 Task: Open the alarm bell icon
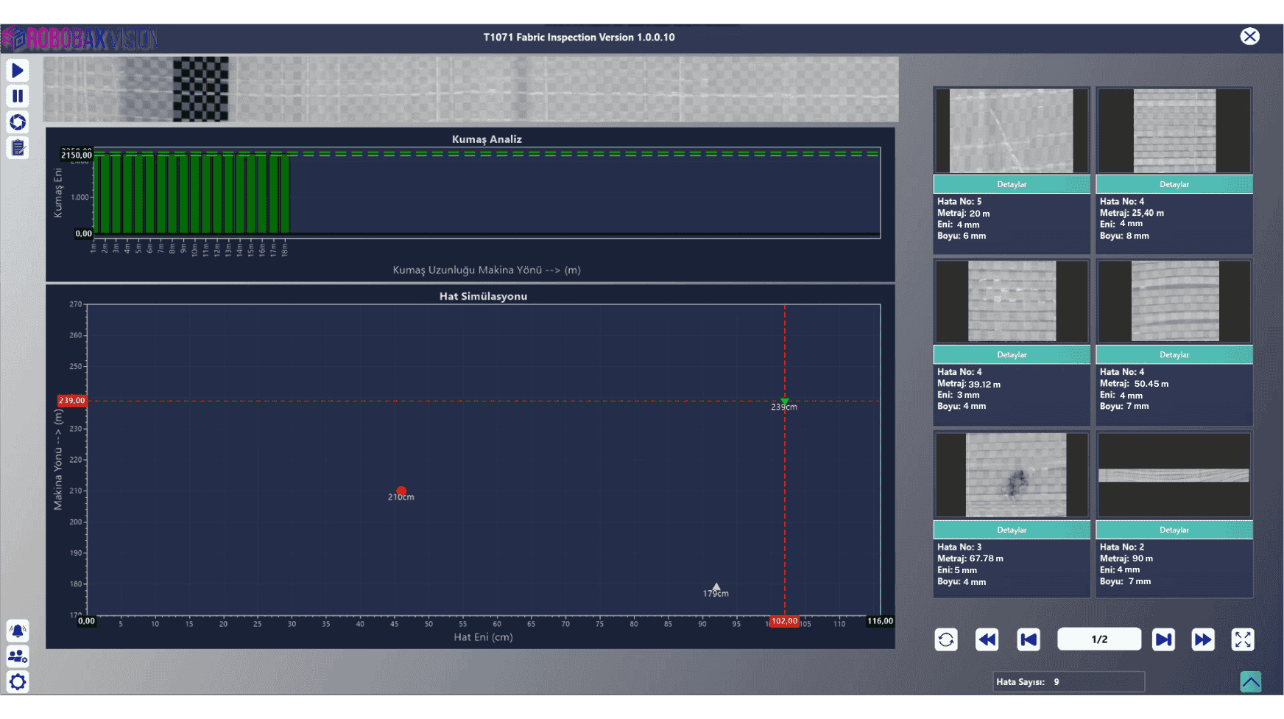pyautogui.click(x=18, y=631)
